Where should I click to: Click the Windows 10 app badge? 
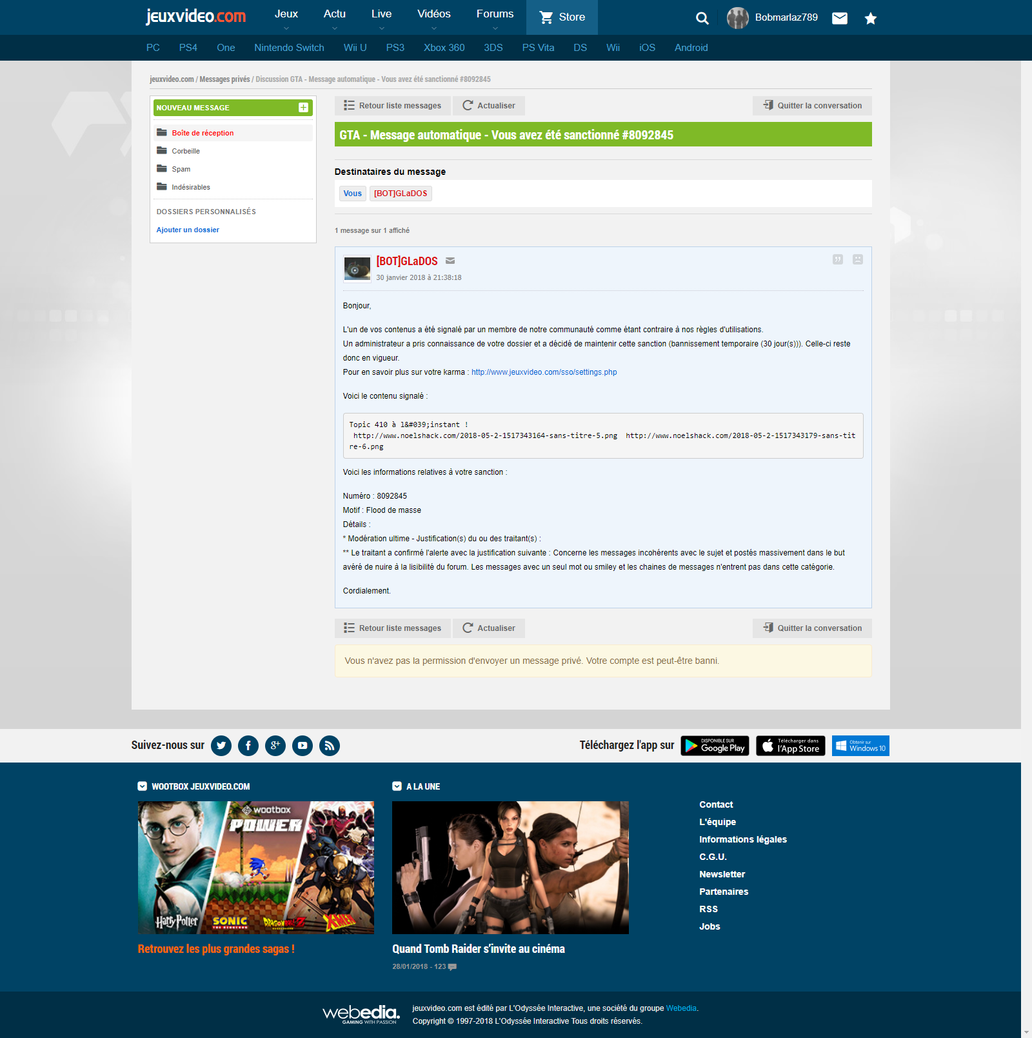pos(860,746)
